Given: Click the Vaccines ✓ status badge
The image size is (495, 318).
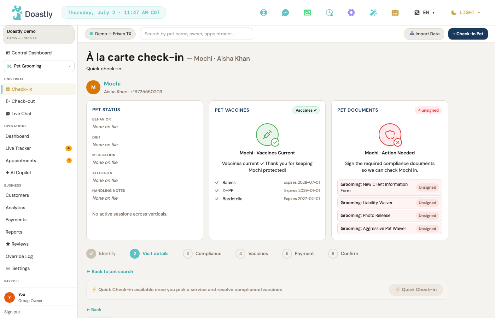Looking at the screenshot, I should click(306, 110).
